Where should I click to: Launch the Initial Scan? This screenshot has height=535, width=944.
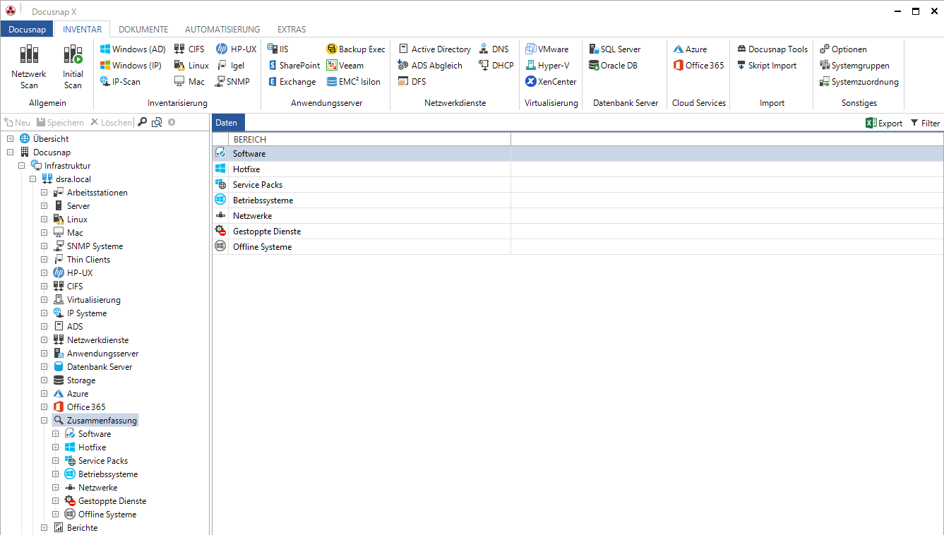coord(73,66)
